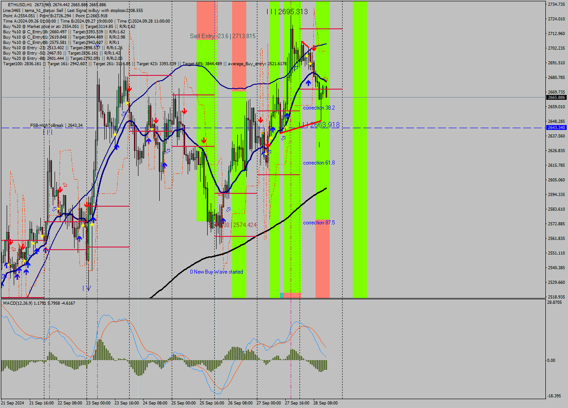Click the hollow orange down arrow after the rally top

tap(325, 78)
